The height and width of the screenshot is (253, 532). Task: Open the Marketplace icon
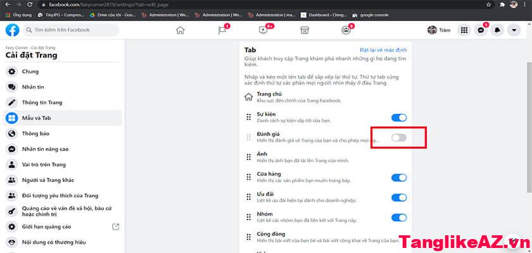(x=304, y=30)
